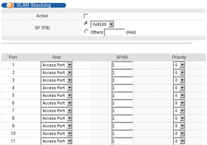The height and width of the screenshot is (145, 207).
Task: Click port number 10 in the Port column
Action: coord(13,133)
